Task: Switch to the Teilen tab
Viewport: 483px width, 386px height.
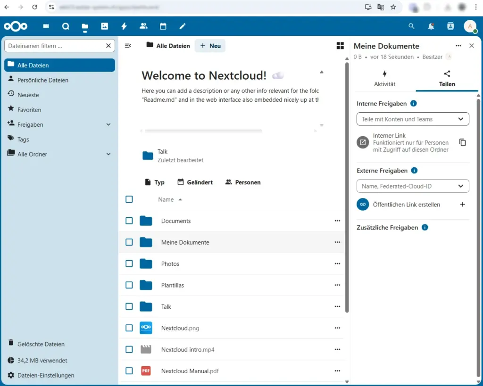Action: tap(447, 79)
